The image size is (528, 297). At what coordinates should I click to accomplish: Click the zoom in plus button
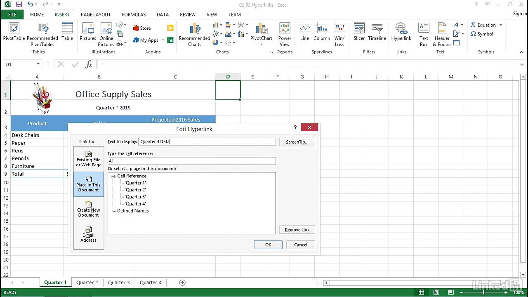coord(506,292)
